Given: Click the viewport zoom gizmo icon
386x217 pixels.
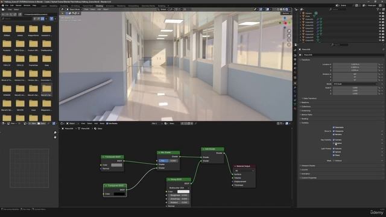Looking at the screenshot, I should click(x=289, y=31).
